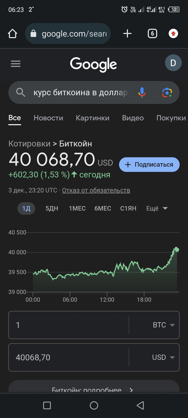Open a new browser tab with the plus icon
The height and width of the screenshot is (418, 188).
[x=127, y=33]
